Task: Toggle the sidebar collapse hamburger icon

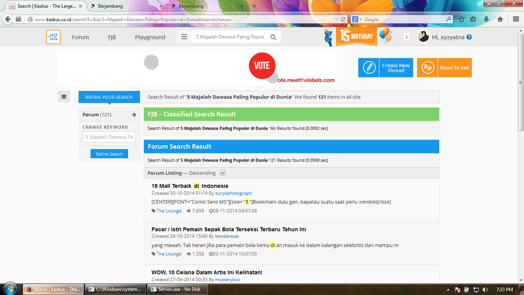Action: tap(64, 97)
